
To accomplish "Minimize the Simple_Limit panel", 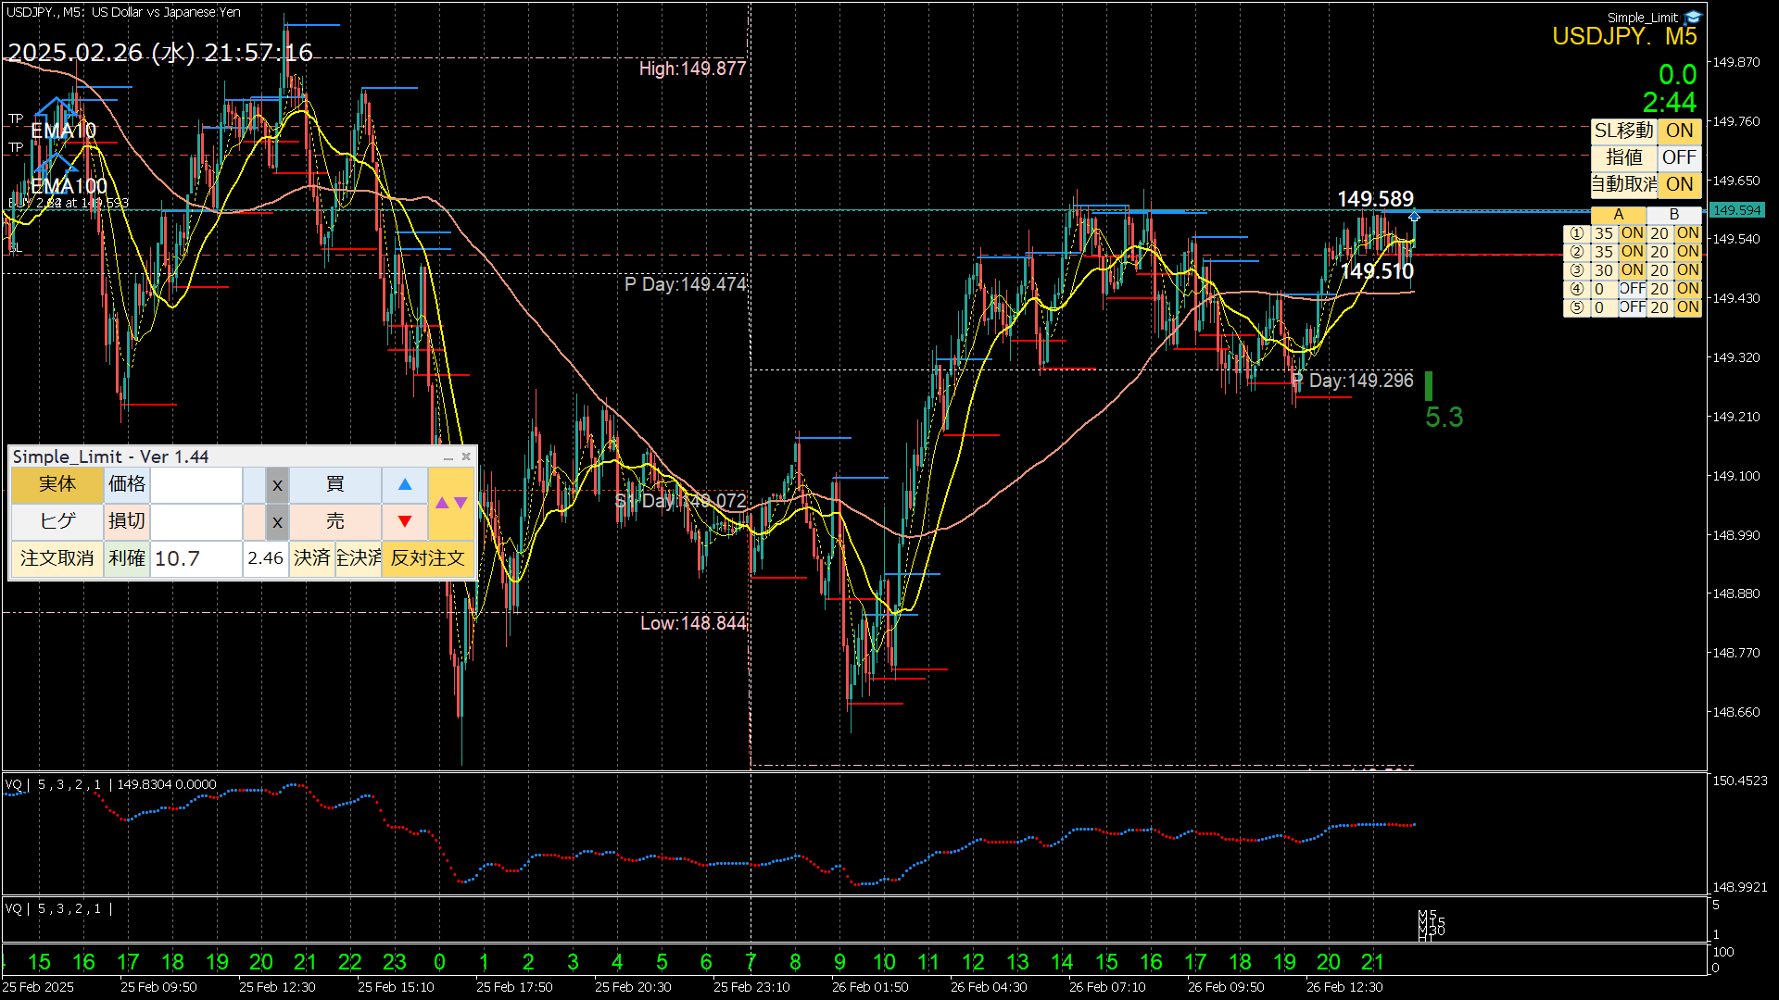I will [448, 457].
